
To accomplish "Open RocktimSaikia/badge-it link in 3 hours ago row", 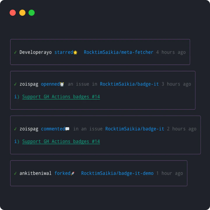I will pos(129,84).
